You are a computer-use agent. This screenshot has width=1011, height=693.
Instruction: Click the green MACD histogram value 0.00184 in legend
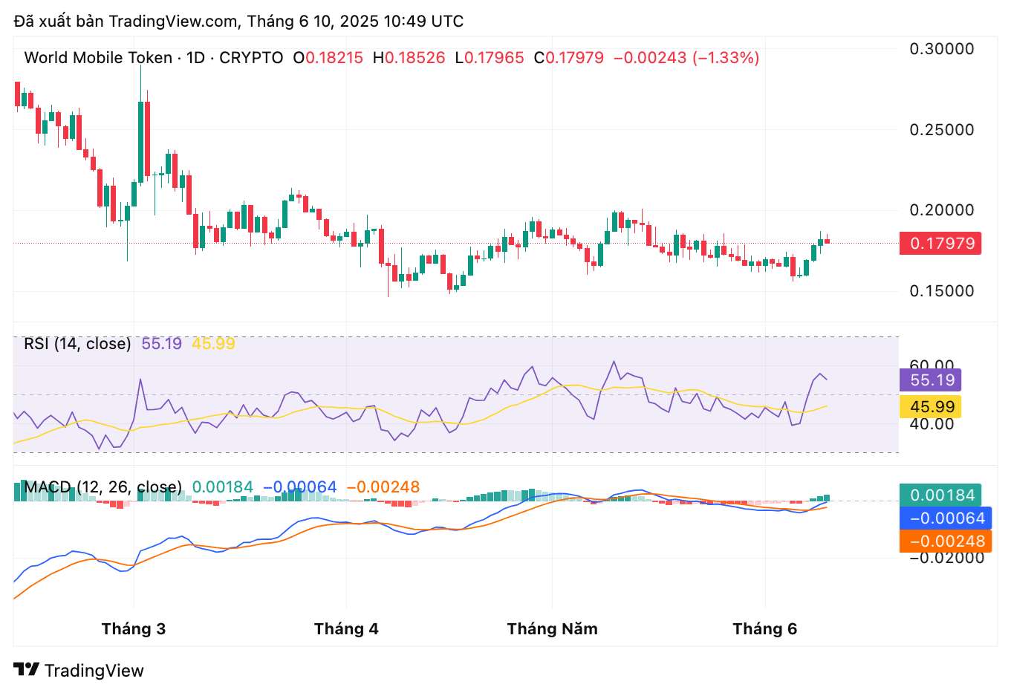223,487
